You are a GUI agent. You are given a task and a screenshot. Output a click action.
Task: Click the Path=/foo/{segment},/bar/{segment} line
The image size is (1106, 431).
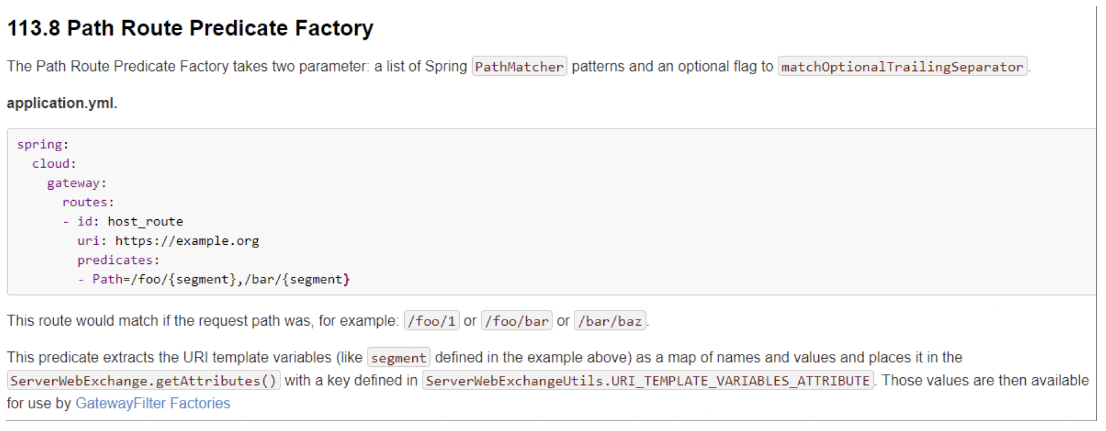(220, 279)
